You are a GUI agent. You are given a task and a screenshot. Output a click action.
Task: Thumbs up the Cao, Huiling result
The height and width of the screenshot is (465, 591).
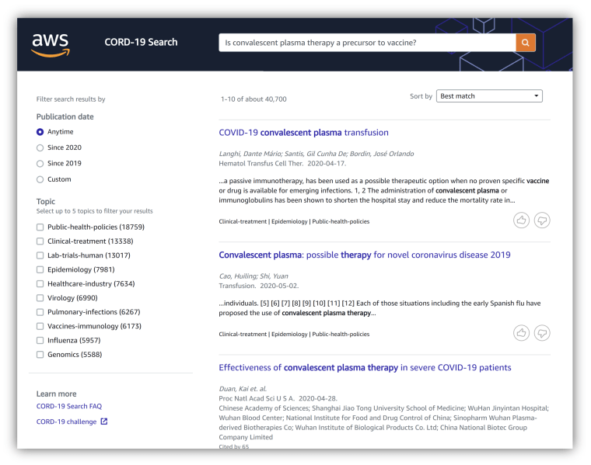[x=521, y=332]
